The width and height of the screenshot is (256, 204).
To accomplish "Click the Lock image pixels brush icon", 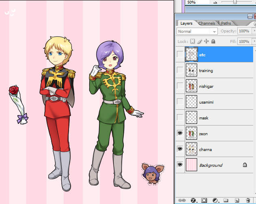I will click(200, 41).
